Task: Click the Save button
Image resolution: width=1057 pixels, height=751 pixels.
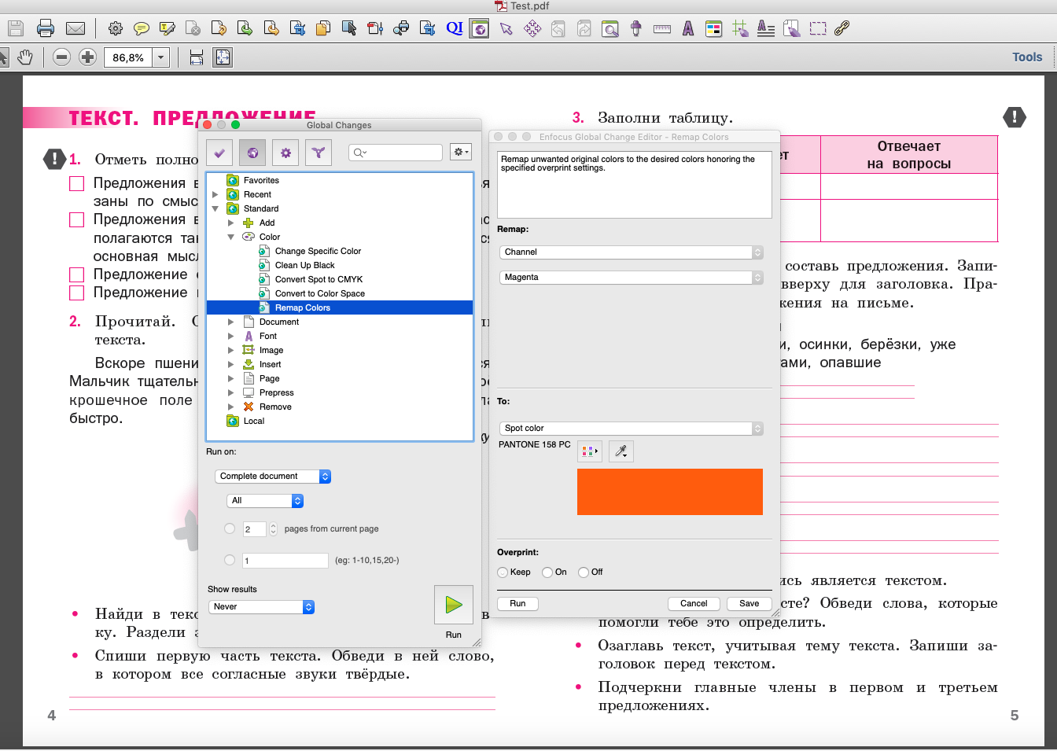Action: point(749,604)
